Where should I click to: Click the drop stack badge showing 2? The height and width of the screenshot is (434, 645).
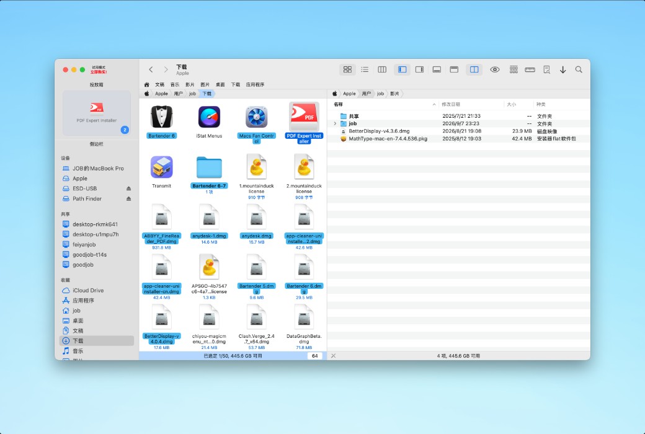[x=125, y=130]
